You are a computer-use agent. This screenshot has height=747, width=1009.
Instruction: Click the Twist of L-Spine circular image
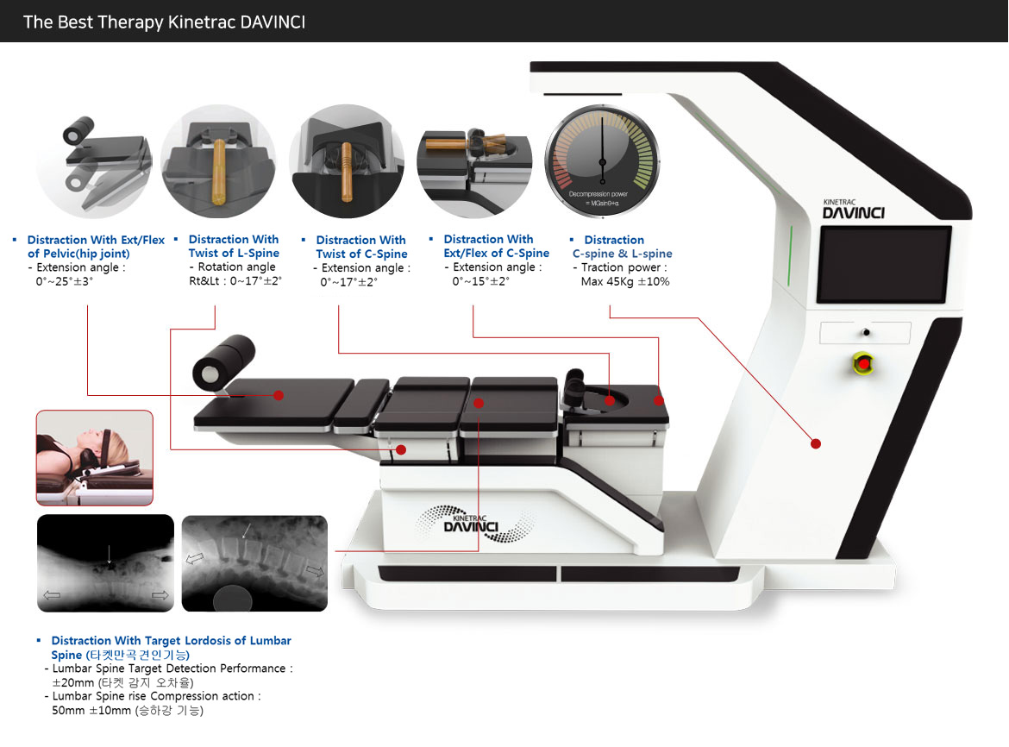(219, 162)
